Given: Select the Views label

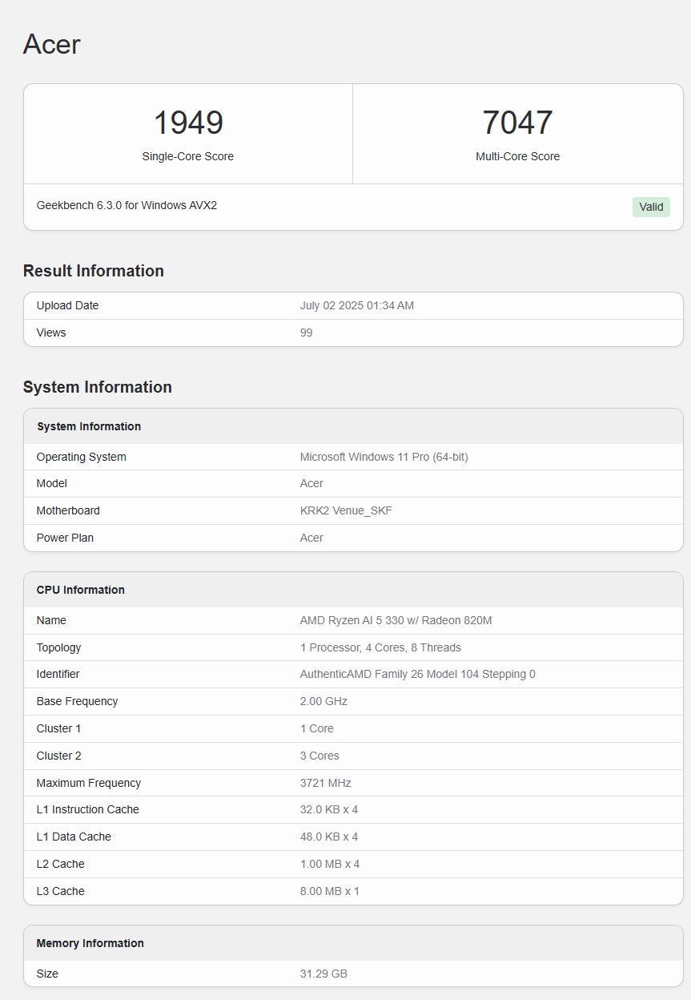Looking at the screenshot, I should point(51,333).
